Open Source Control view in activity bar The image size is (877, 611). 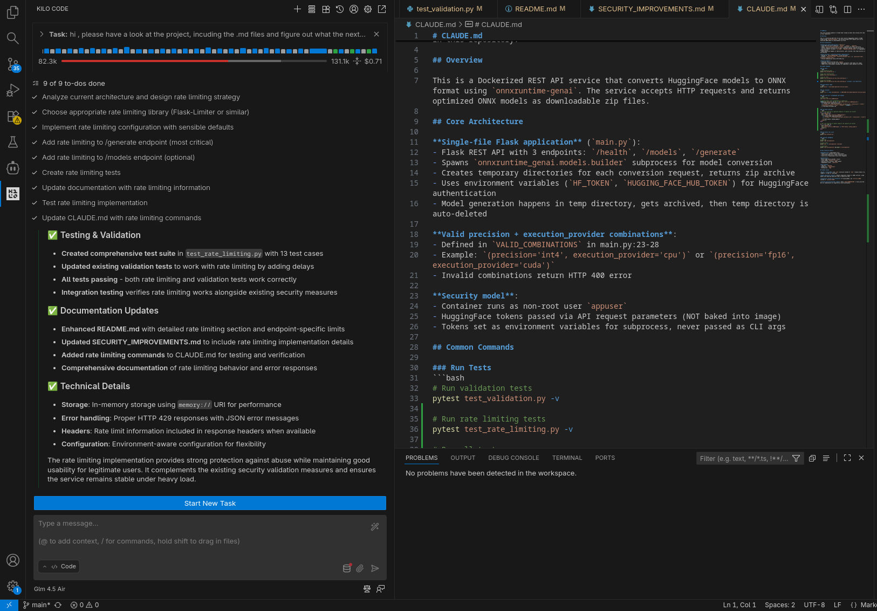pos(13,65)
